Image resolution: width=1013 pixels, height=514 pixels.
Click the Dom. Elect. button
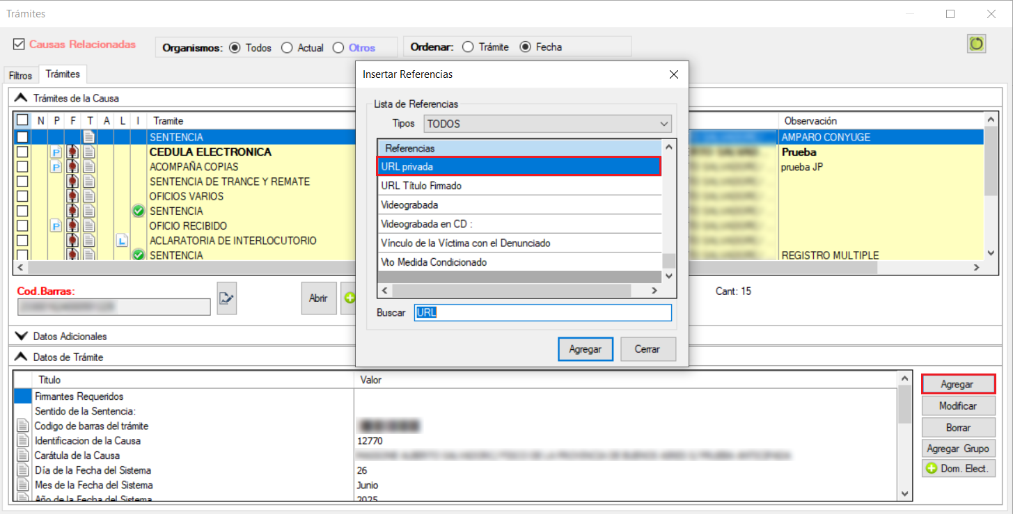click(958, 469)
